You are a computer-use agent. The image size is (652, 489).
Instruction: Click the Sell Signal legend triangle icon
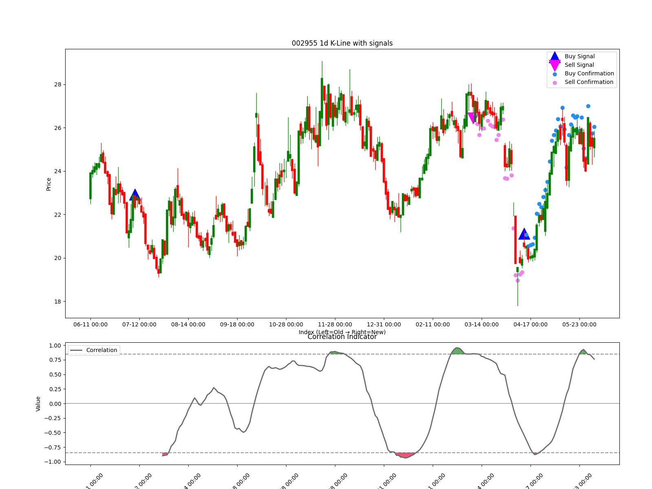click(555, 65)
